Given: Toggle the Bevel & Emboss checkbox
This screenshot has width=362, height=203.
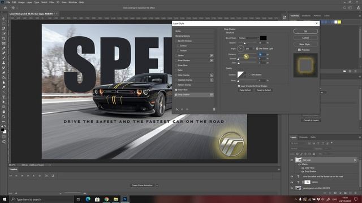Looking at the screenshot, I should tap(176, 41).
